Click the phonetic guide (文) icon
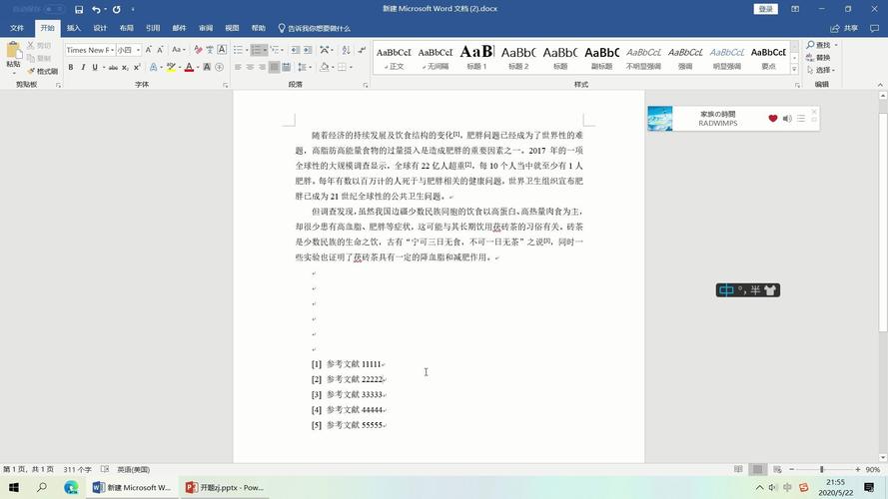Viewport: 888px width, 499px height. (x=210, y=50)
